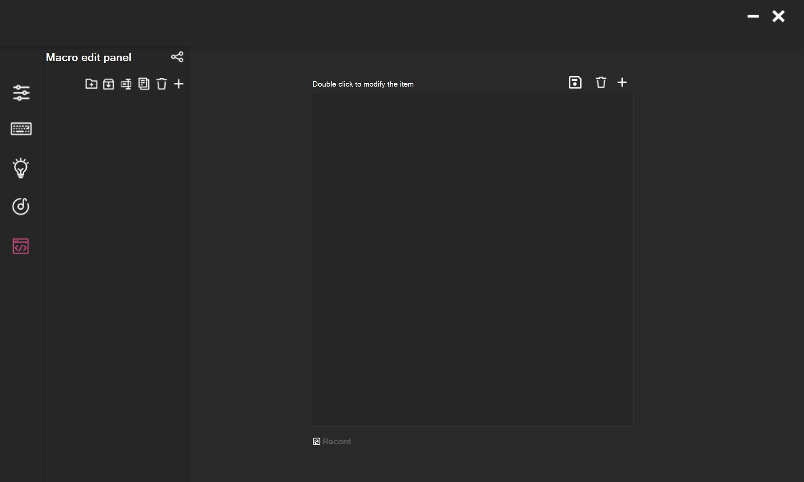Add a new macro action item

622,82
